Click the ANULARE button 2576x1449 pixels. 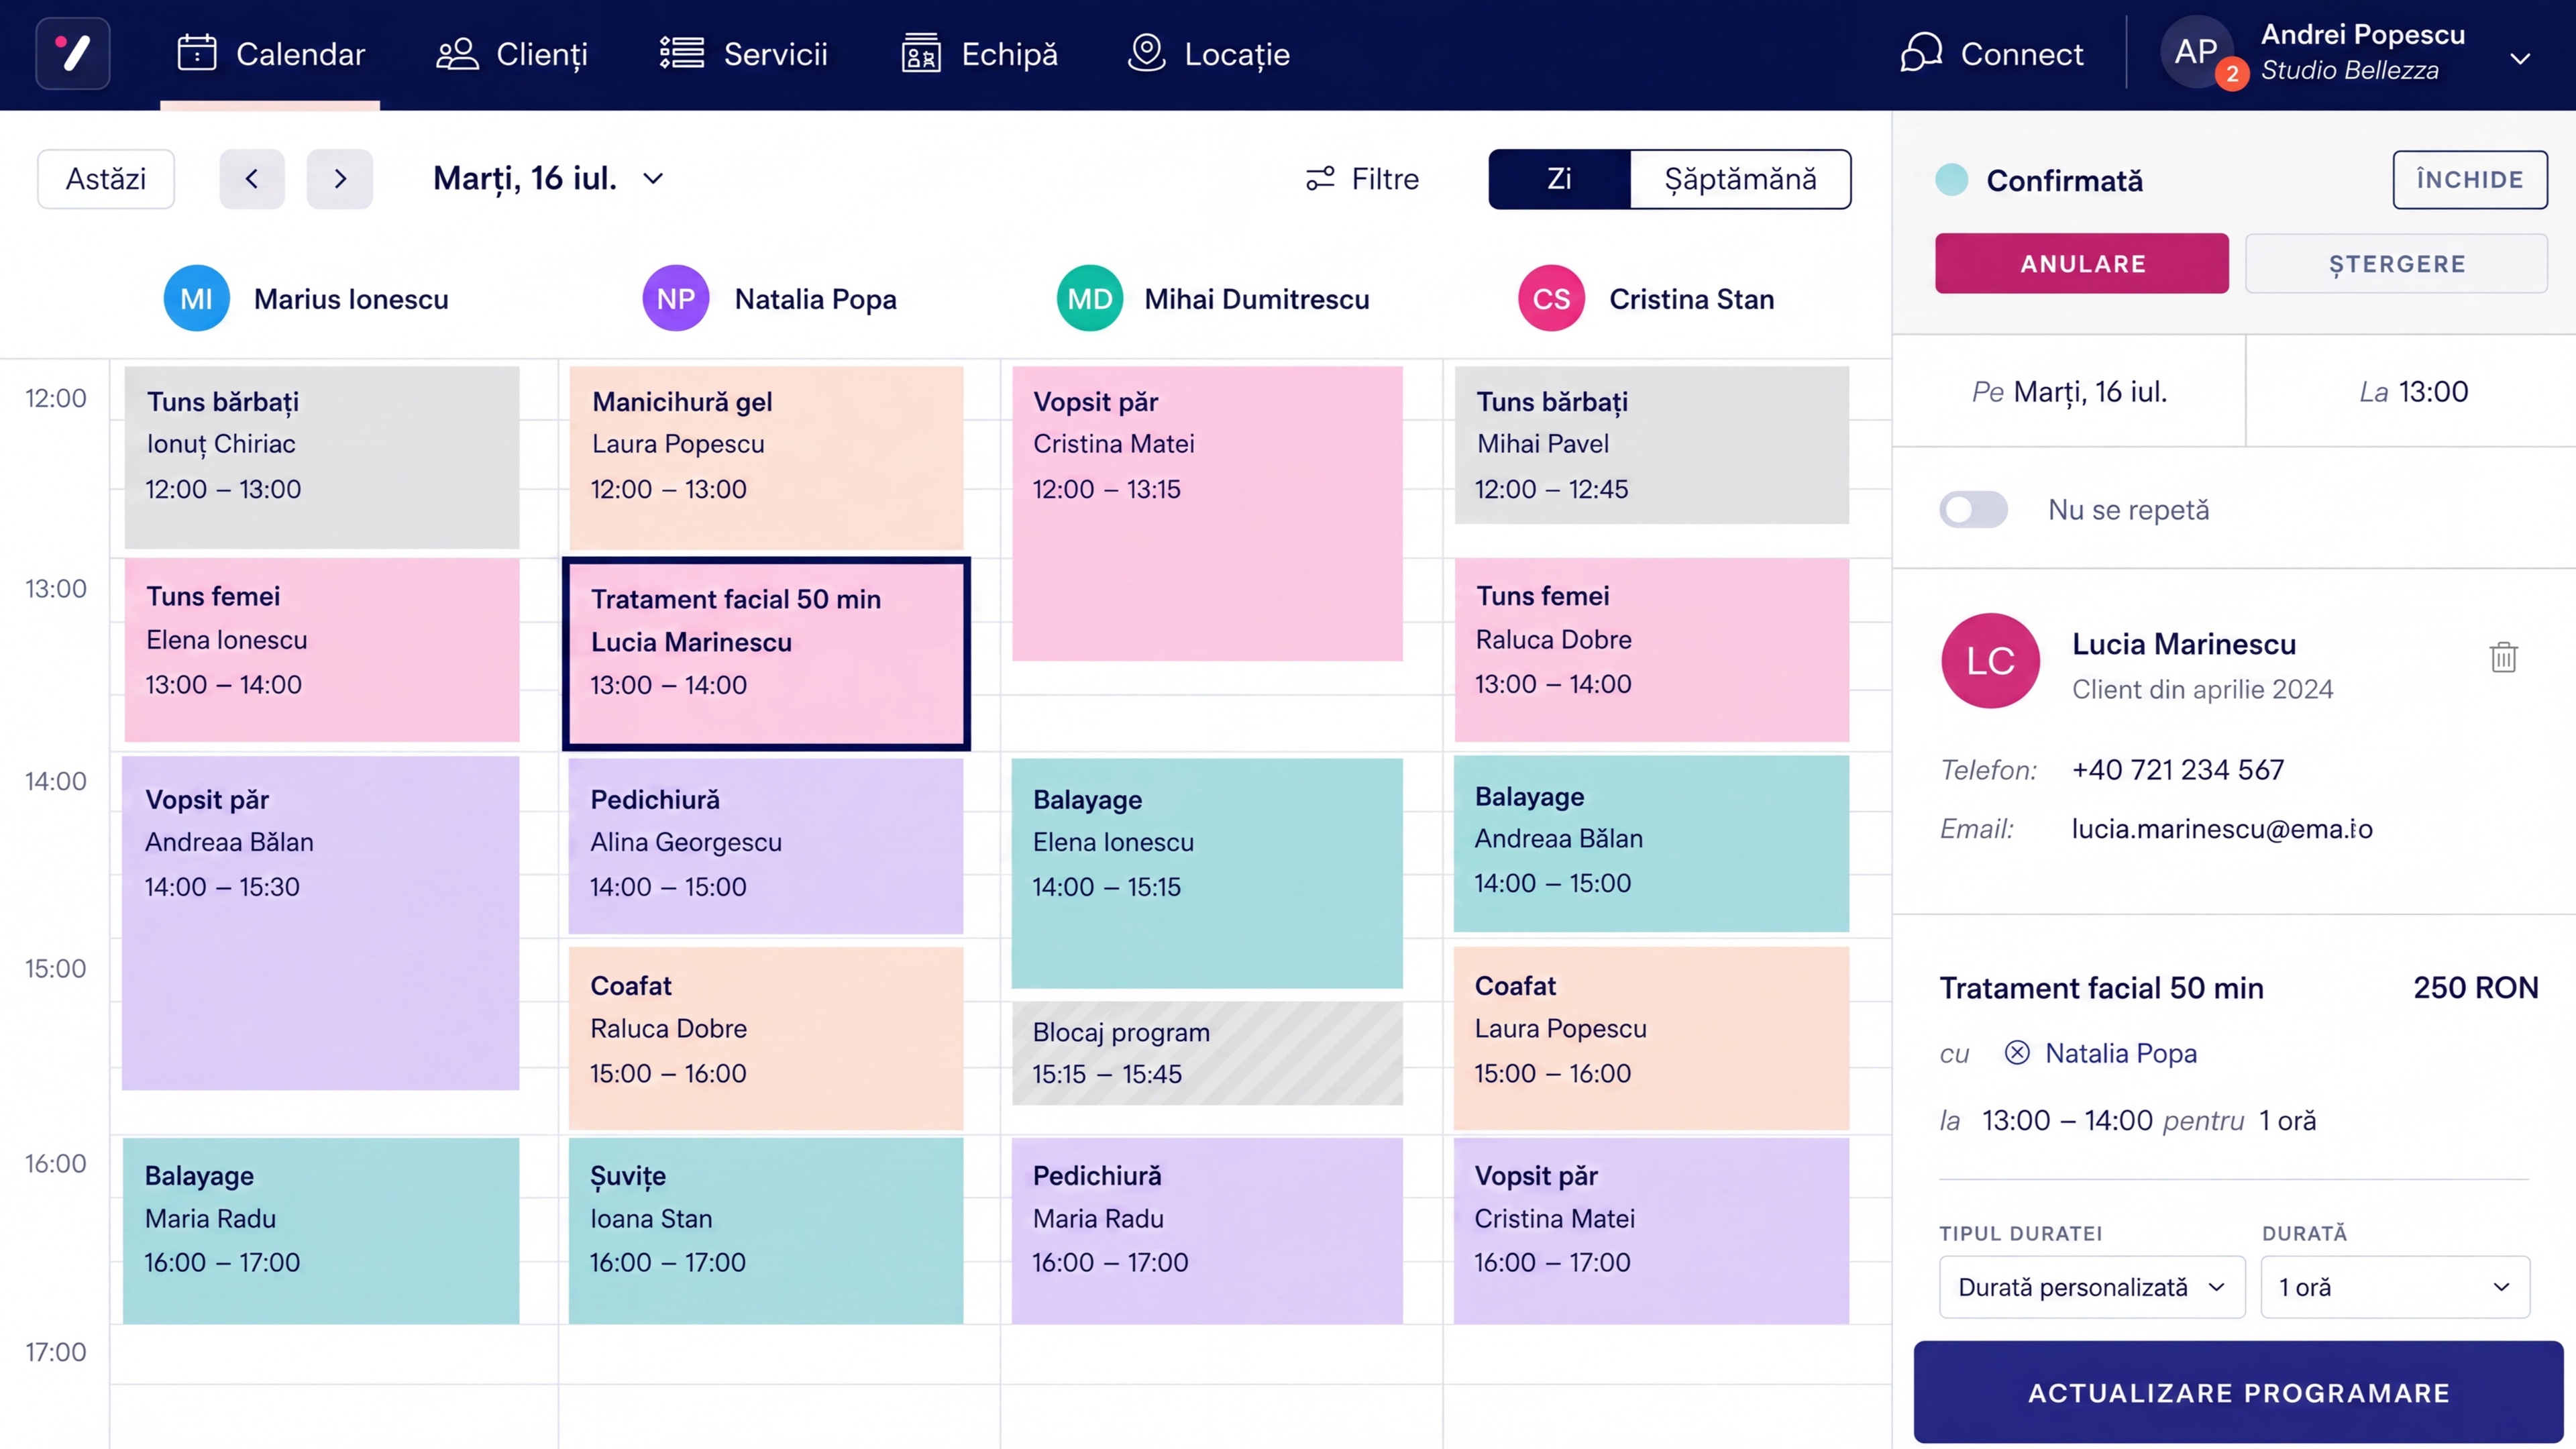click(x=2082, y=263)
